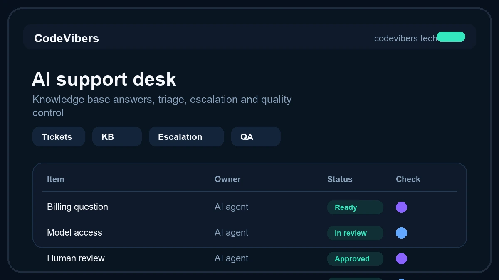Open the Model access row
Screen dimensions: 499x280
249,233
